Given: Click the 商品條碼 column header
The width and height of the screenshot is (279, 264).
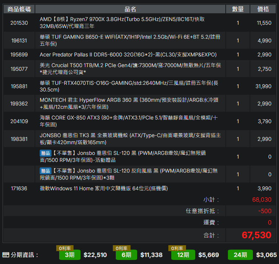Looking at the screenshot, I should coord(19,9).
